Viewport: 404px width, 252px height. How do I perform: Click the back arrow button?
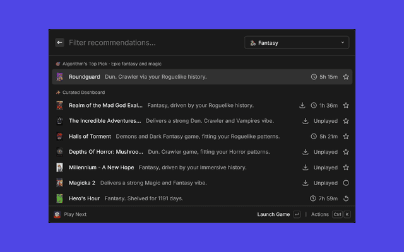(59, 42)
